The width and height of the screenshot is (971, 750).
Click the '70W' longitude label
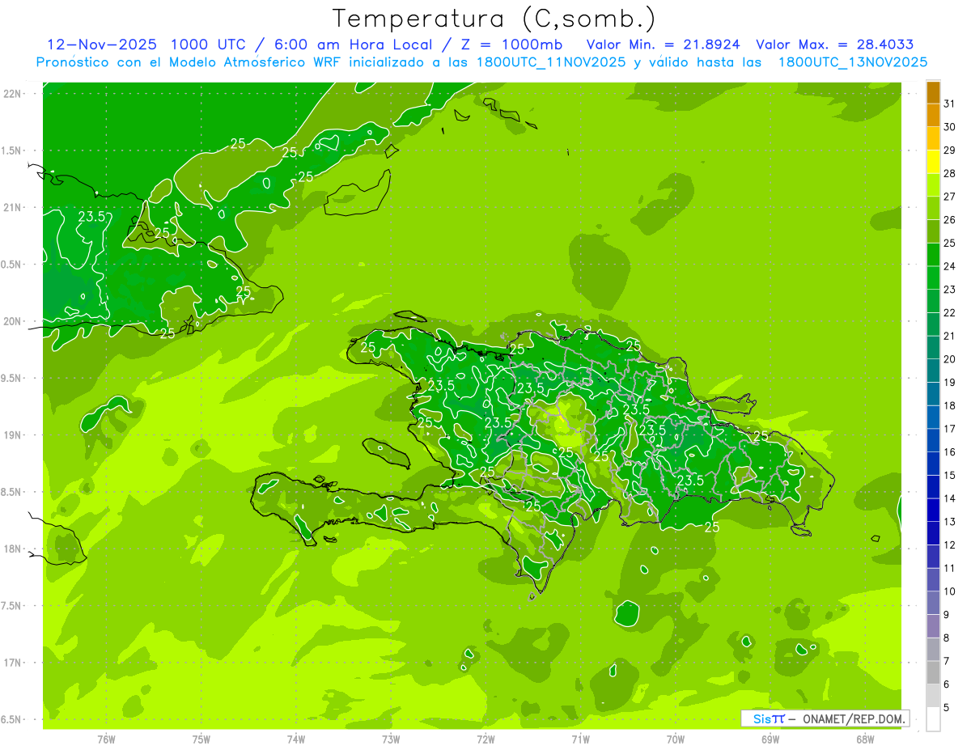click(x=676, y=739)
